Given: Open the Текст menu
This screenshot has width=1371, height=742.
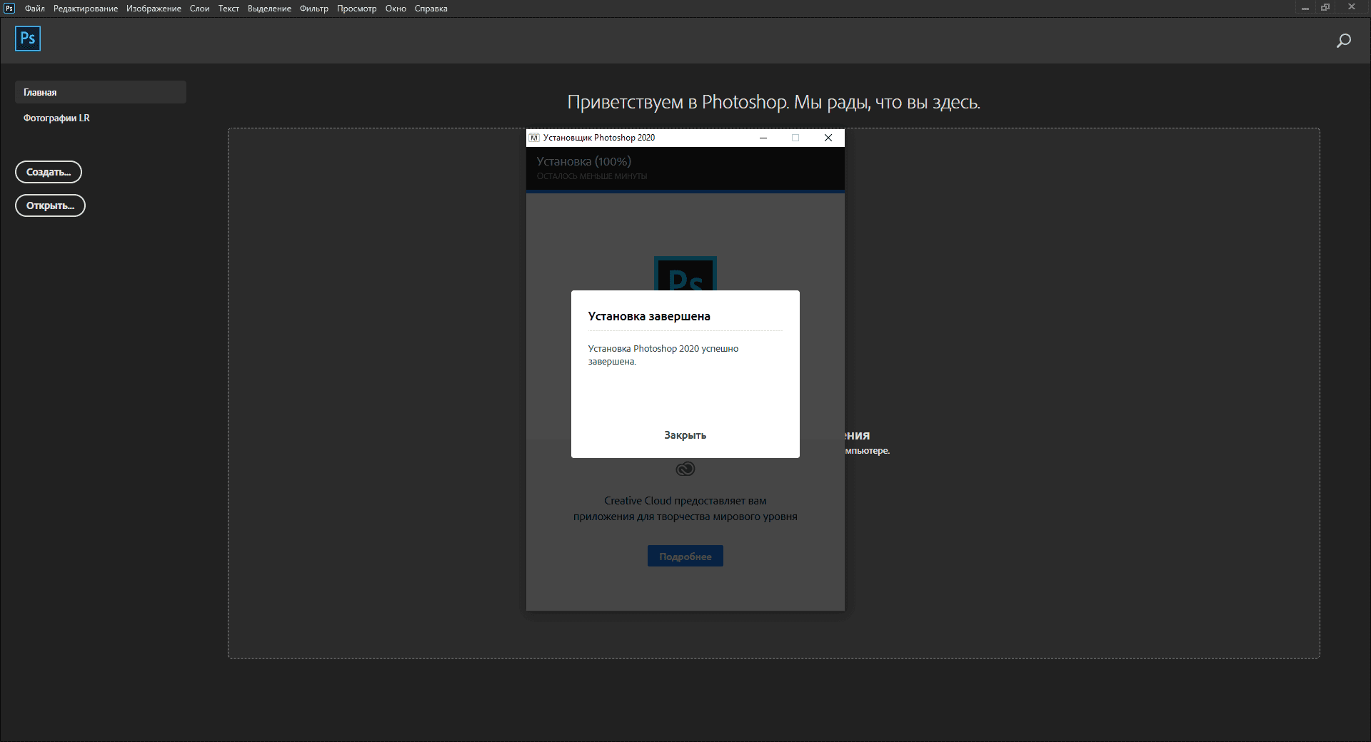Looking at the screenshot, I should [228, 9].
